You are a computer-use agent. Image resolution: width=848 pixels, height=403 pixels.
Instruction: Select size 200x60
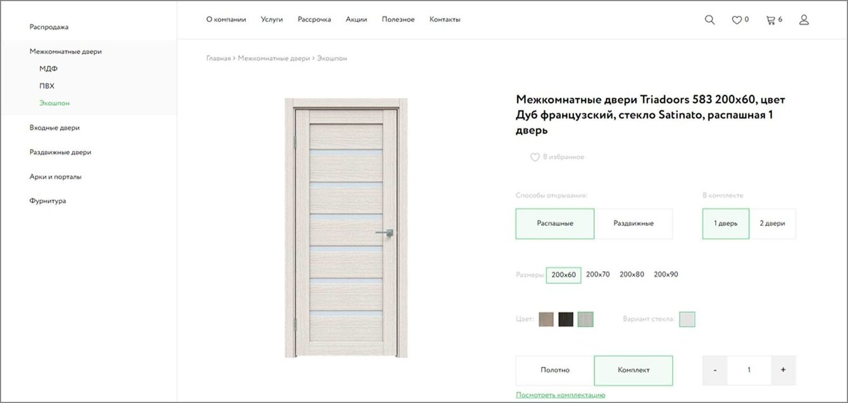coord(563,275)
